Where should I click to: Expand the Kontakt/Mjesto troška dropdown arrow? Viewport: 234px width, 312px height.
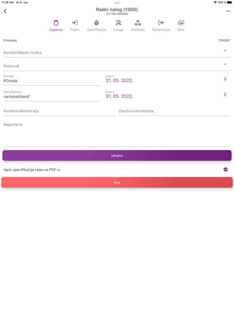[225, 51]
